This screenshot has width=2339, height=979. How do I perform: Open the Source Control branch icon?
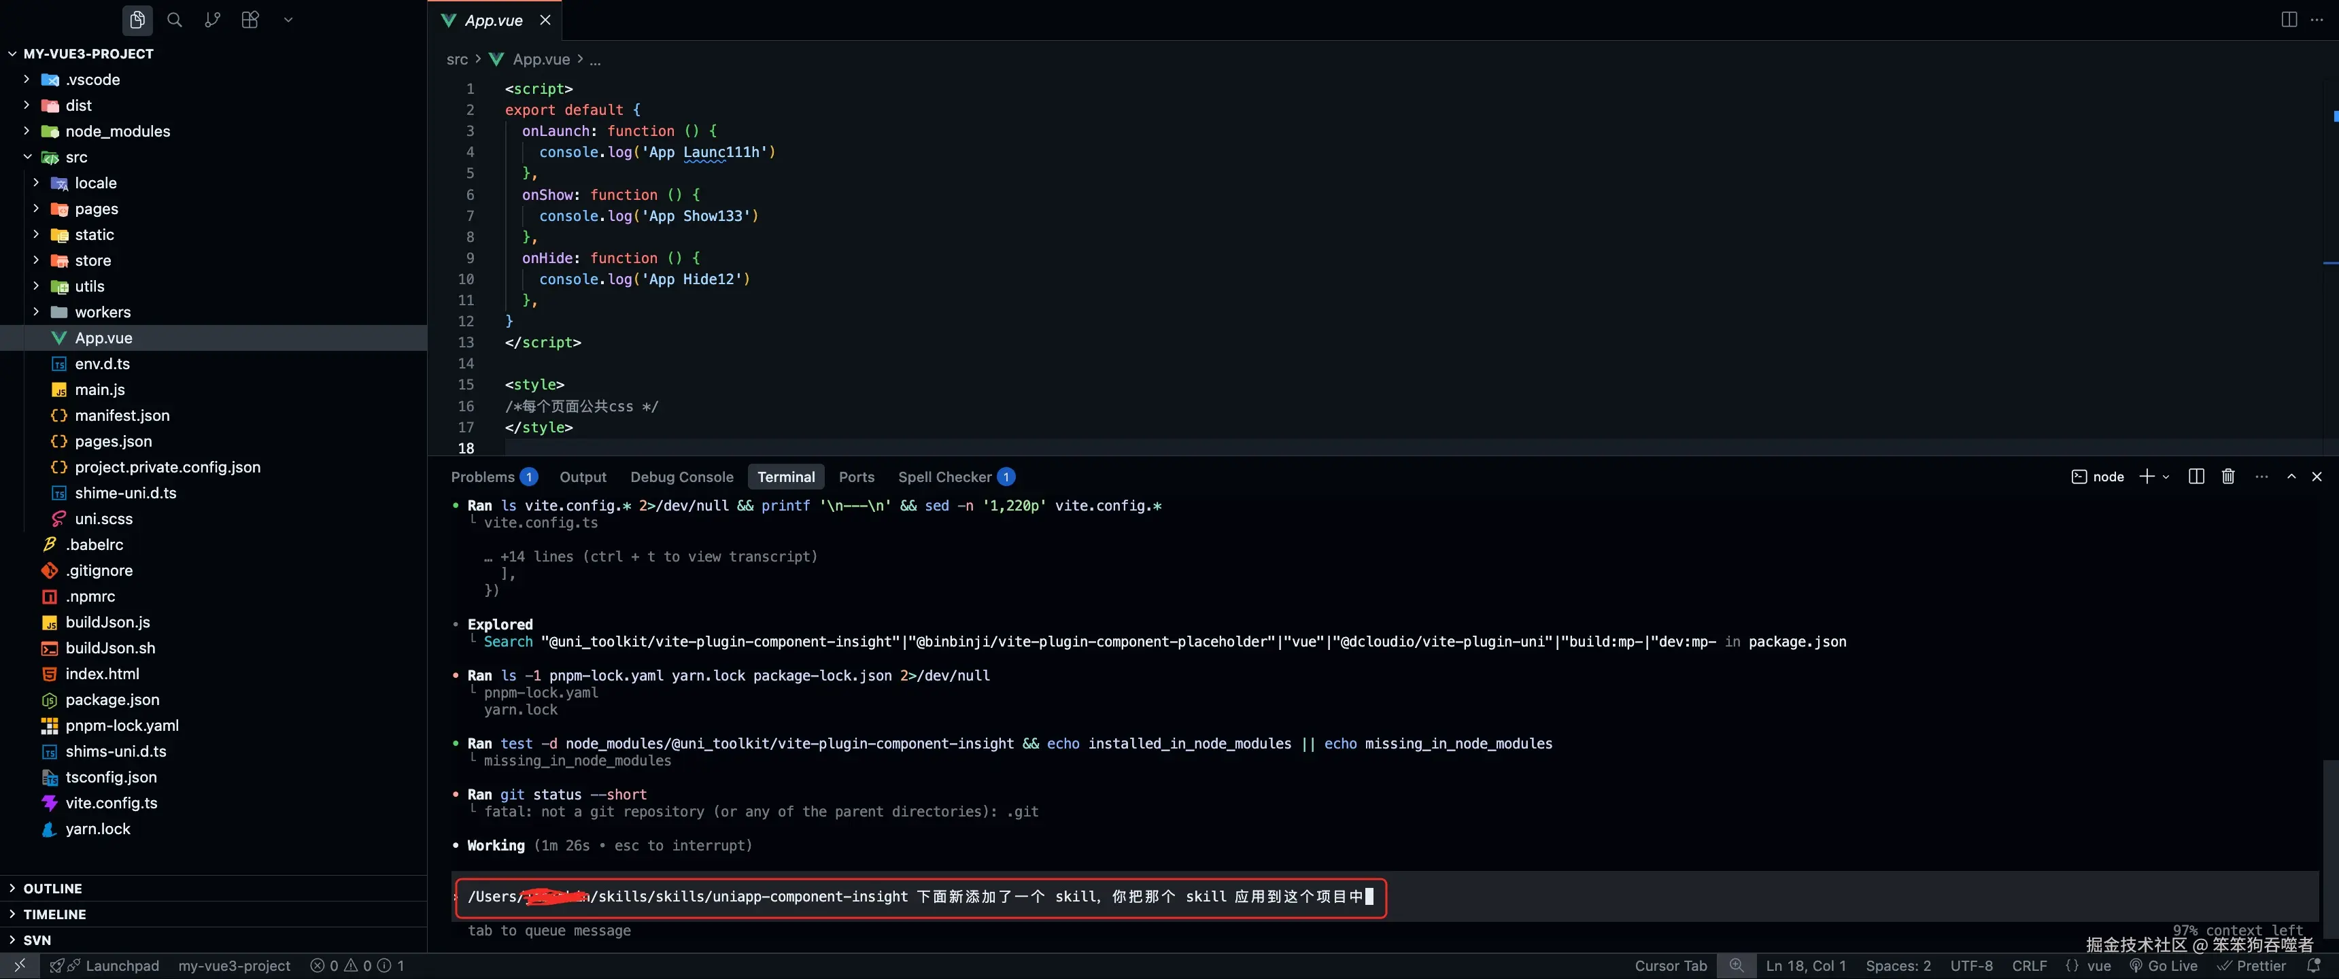(x=212, y=20)
